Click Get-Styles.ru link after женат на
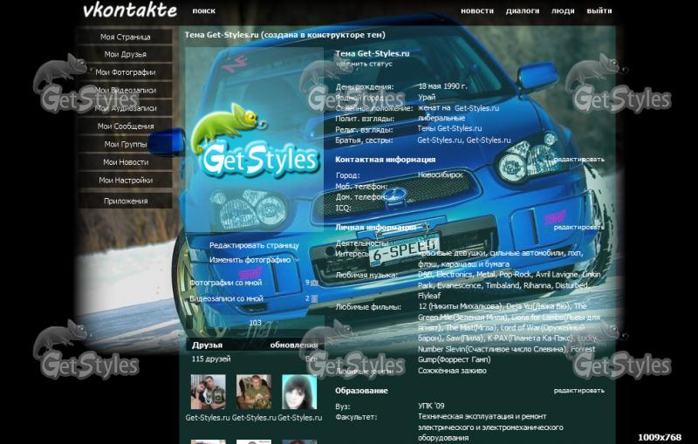698x444 pixels. [x=476, y=108]
